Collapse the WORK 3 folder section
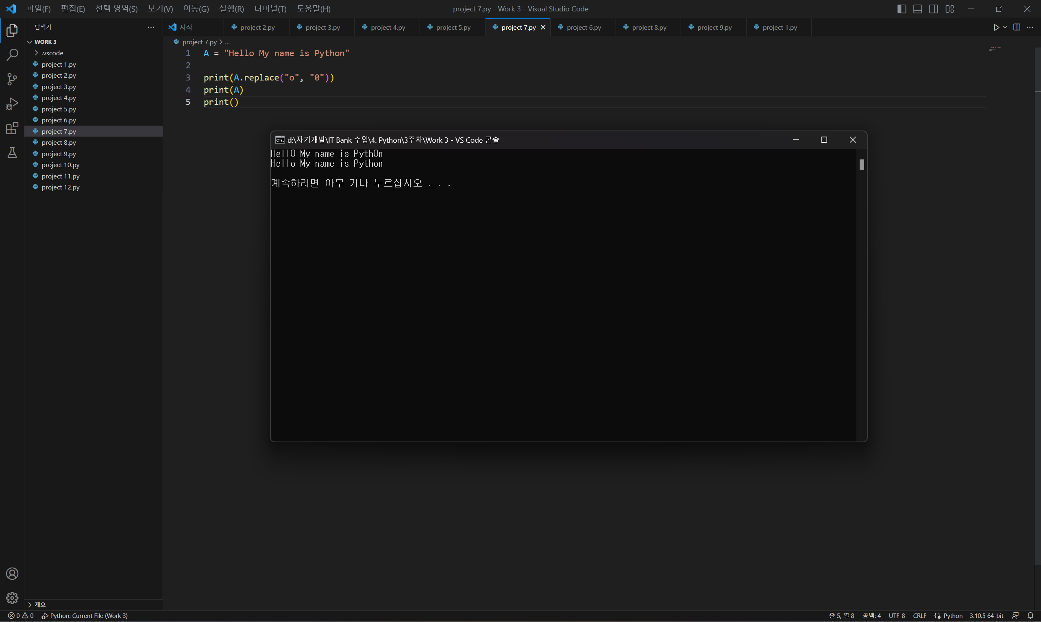This screenshot has width=1041, height=622. (x=45, y=42)
